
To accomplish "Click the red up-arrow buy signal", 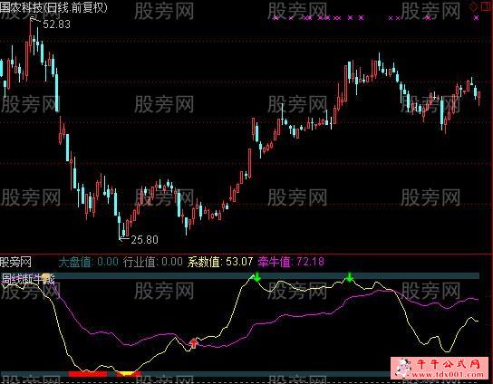I will (193, 343).
